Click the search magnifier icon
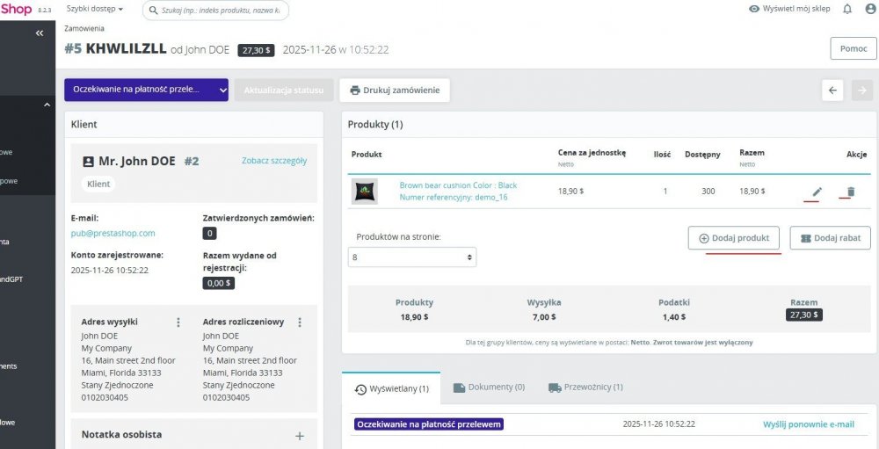The height and width of the screenshot is (449, 879). click(x=153, y=10)
